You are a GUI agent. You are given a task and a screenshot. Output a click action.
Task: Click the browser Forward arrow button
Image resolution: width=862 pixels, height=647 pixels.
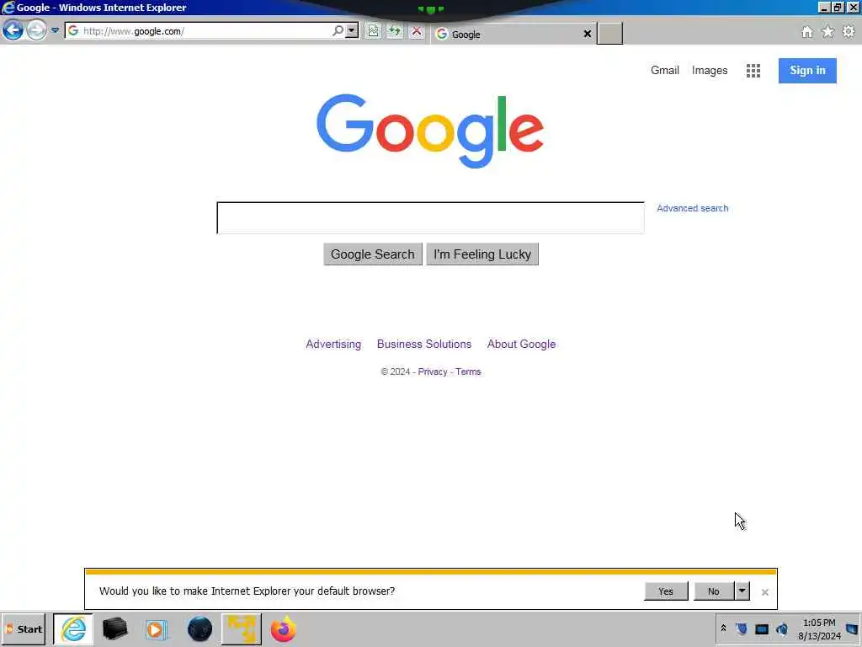tap(37, 30)
